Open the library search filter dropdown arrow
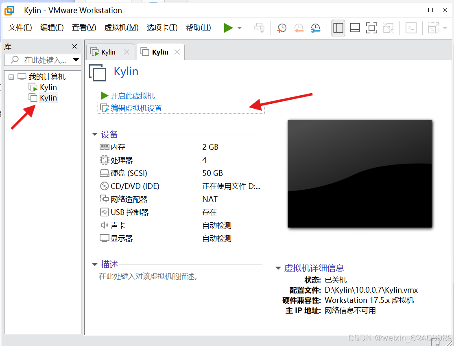 [x=76, y=60]
